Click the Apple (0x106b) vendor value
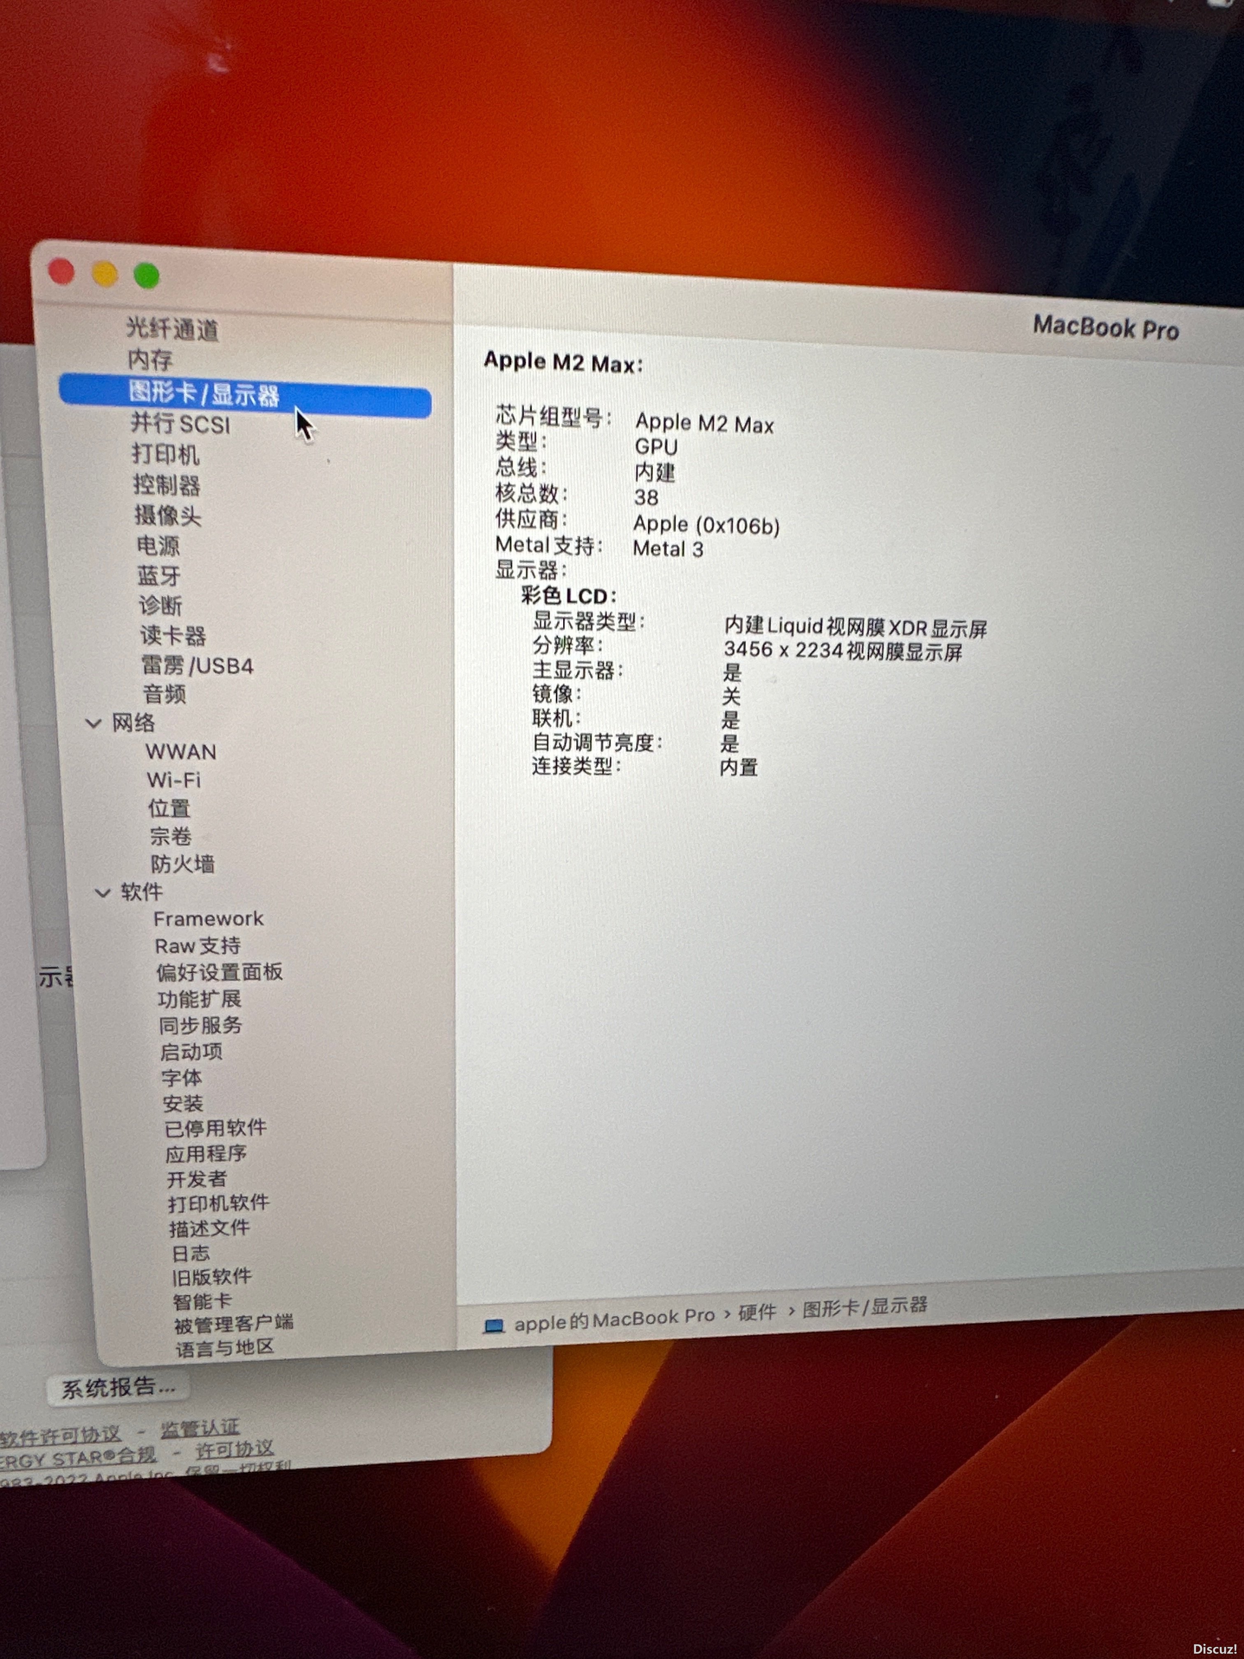Screen dimensions: 1244x1659 706,524
